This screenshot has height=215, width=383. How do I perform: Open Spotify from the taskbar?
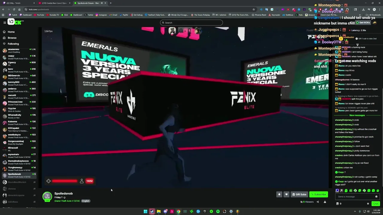tap(218, 211)
